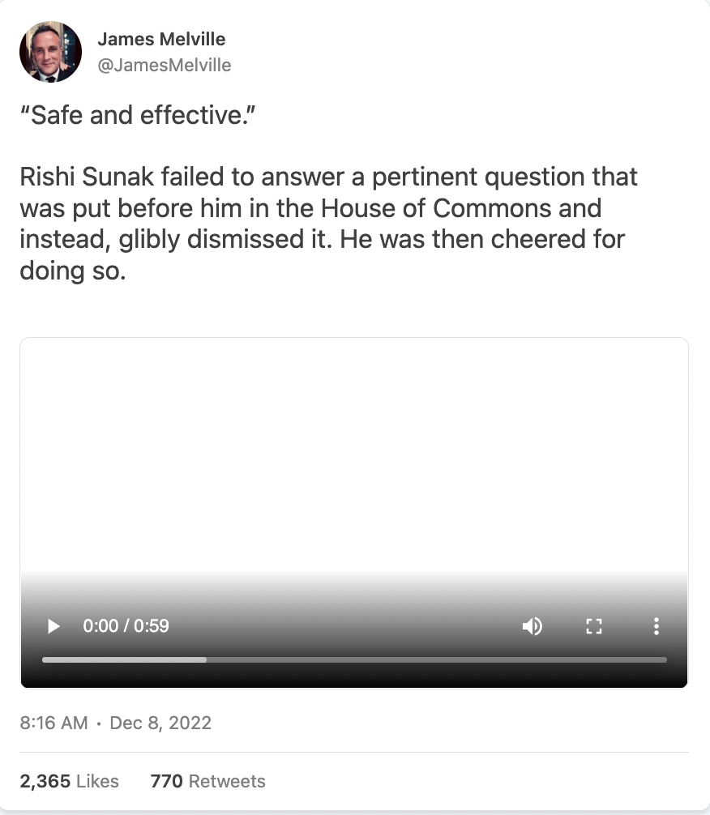View the 2,365 Likes list
The height and width of the screenshot is (815, 710).
coord(70,781)
